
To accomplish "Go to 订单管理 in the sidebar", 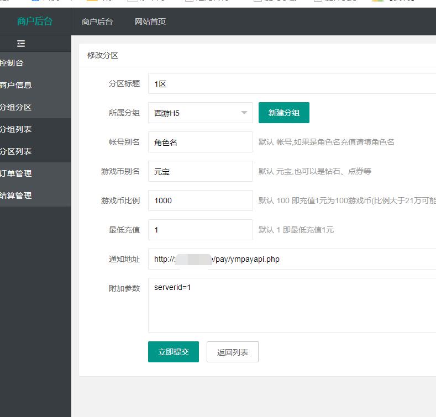I will 16,173.
